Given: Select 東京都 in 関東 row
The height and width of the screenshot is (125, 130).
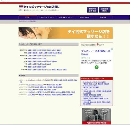Looking at the screenshot, I should point(29,53).
